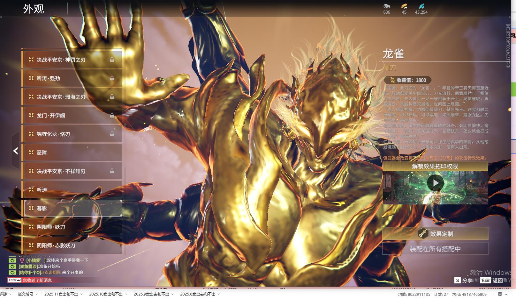Click the channel icon beside 给你补个O message
Viewport: 516px width, 299px height.
12,272
